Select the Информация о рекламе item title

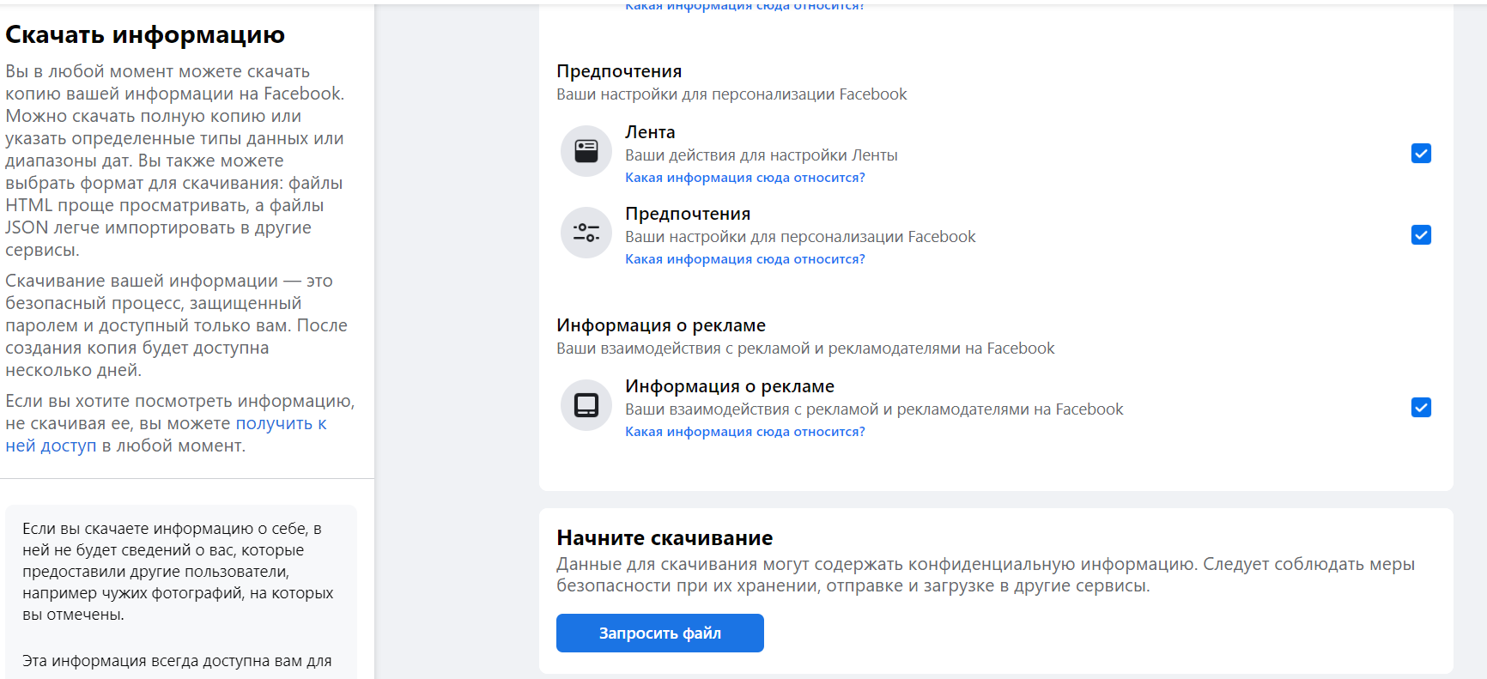(x=730, y=386)
